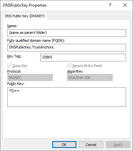
Task: Click the Key Tag field showing 25865
Action: (x=83, y=57)
